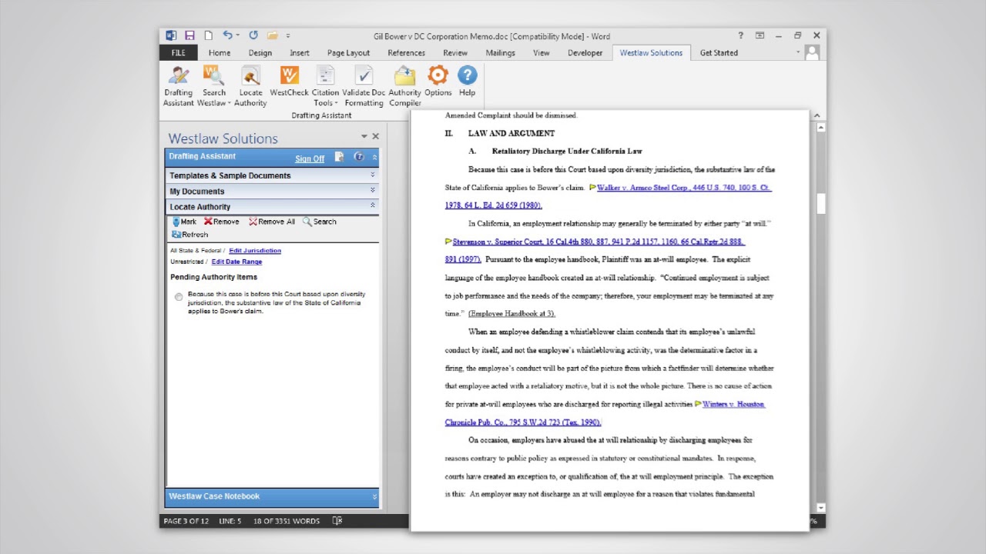986x554 pixels.
Task: Expand the My Documents section
Action: 373,191
